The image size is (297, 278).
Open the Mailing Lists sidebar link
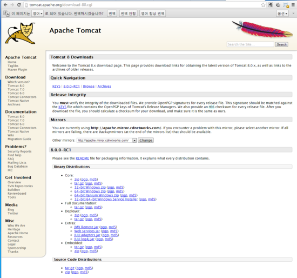(17, 163)
